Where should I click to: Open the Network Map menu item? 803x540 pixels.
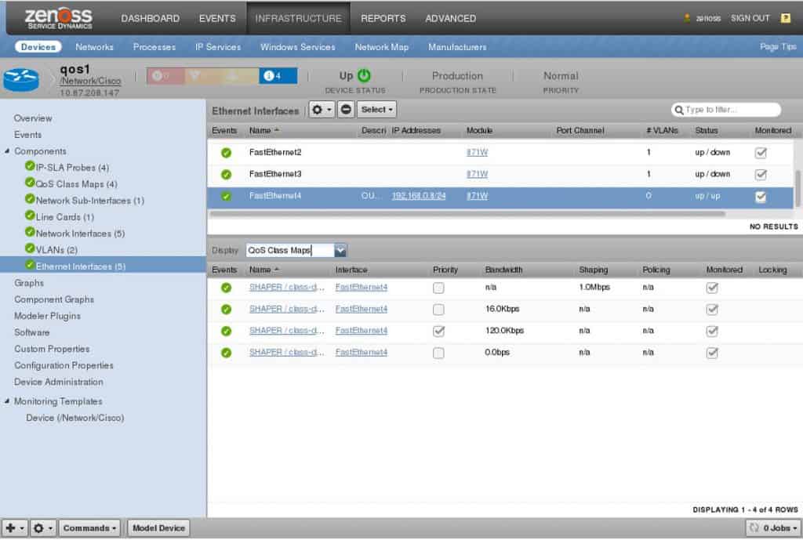[x=381, y=47]
